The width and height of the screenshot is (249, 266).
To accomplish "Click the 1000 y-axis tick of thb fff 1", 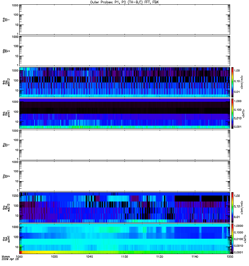I will [x=15, y=5].
